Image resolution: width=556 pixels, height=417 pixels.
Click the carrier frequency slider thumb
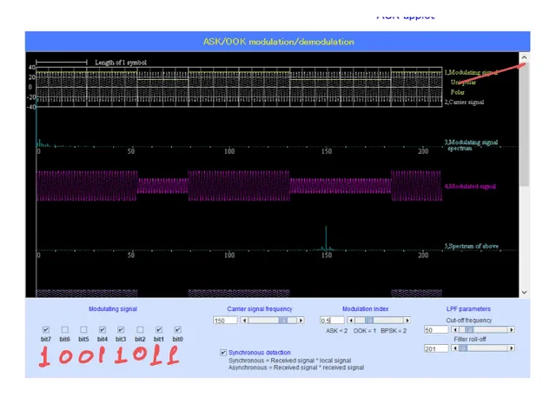pyautogui.click(x=283, y=321)
